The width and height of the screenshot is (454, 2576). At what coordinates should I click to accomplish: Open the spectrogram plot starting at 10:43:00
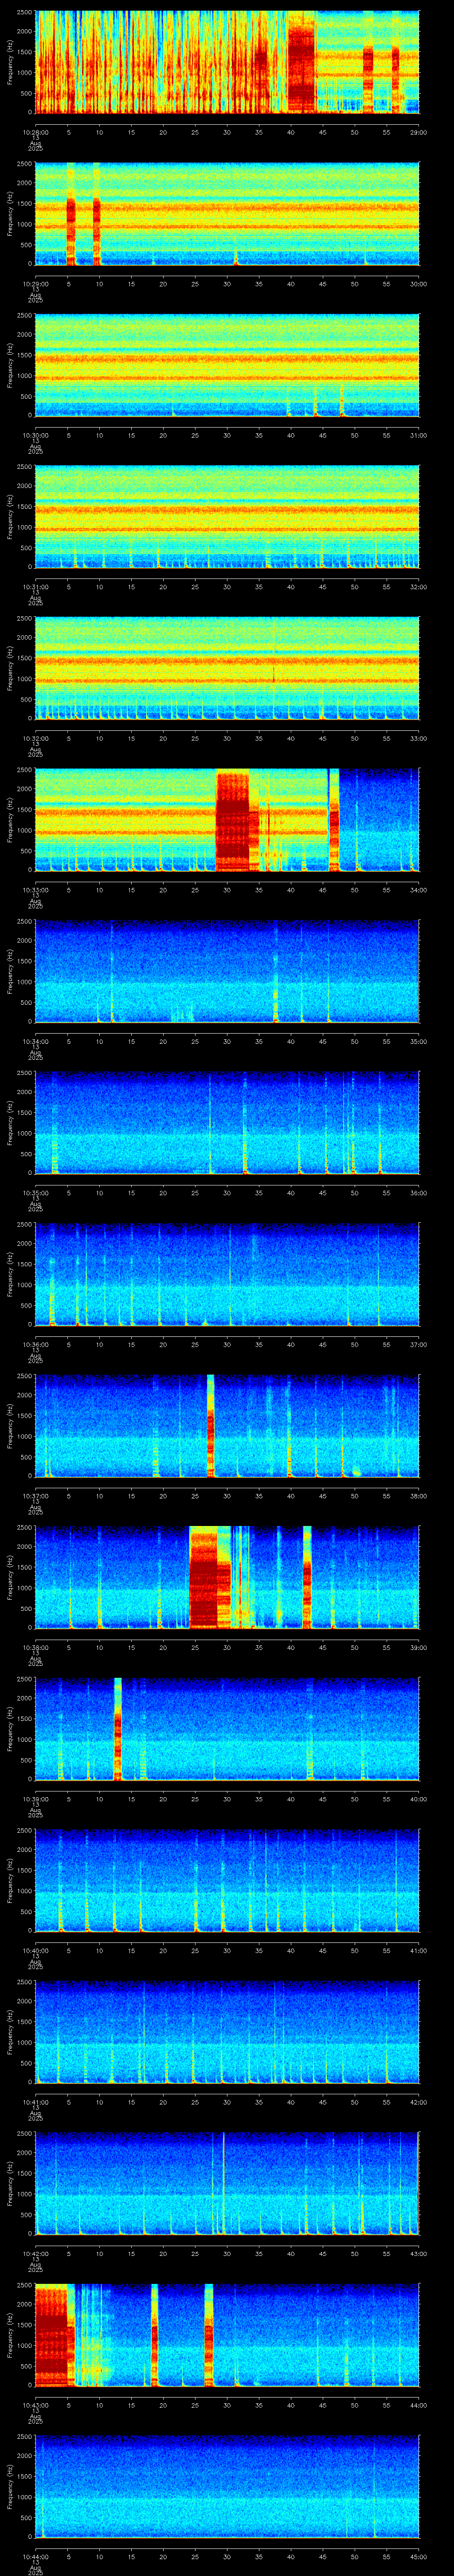pyautogui.click(x=227, y=2335)
